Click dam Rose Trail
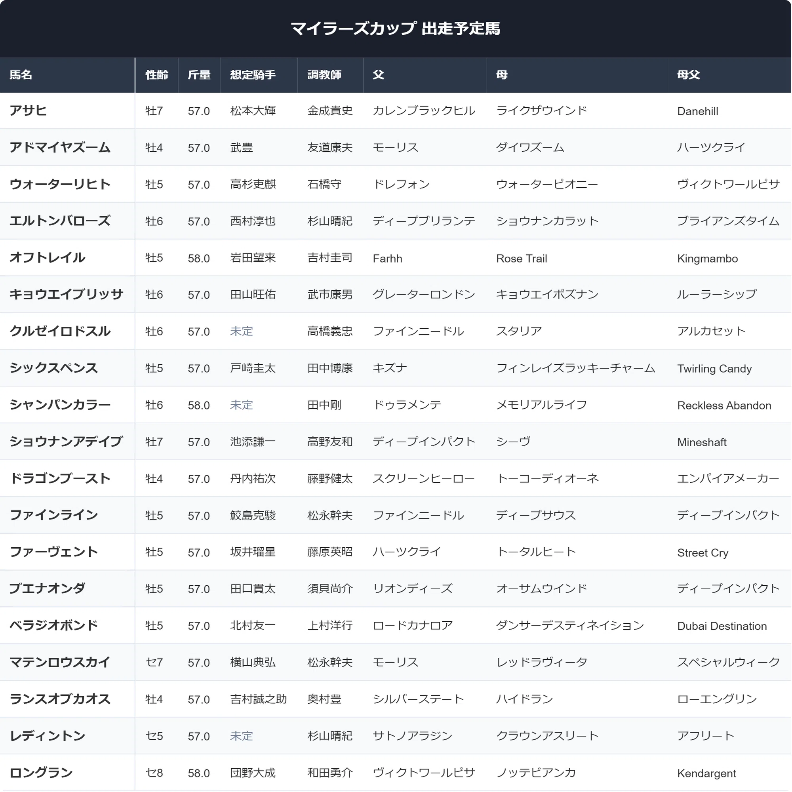 [522, 258]
